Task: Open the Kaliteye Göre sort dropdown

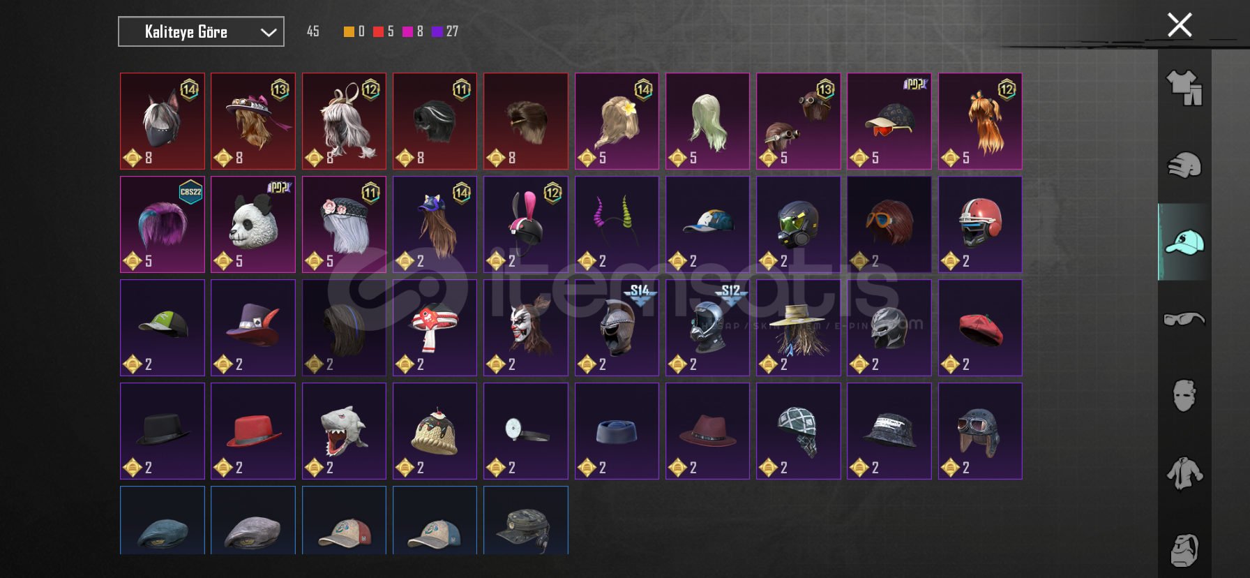Action: click(x=201, y=31)
